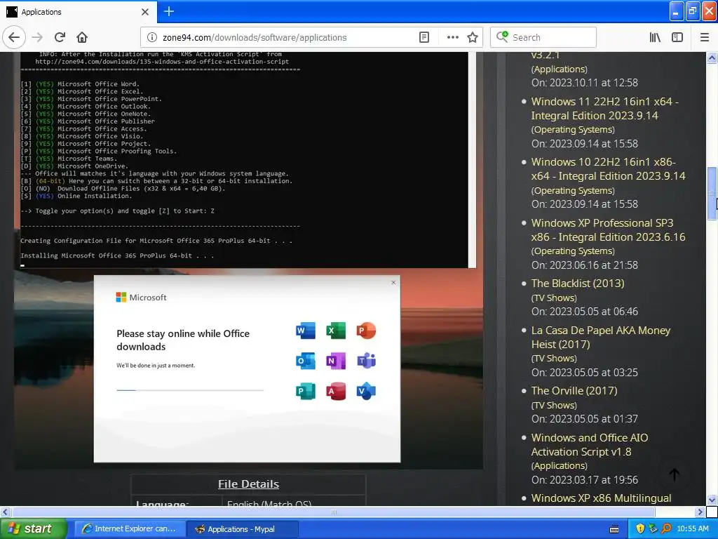Click the taskbar clock 10:55 AM

[692, 528]
